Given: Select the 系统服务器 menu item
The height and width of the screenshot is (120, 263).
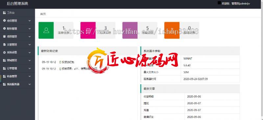Looking at the screenshot, I should (17, 84).
